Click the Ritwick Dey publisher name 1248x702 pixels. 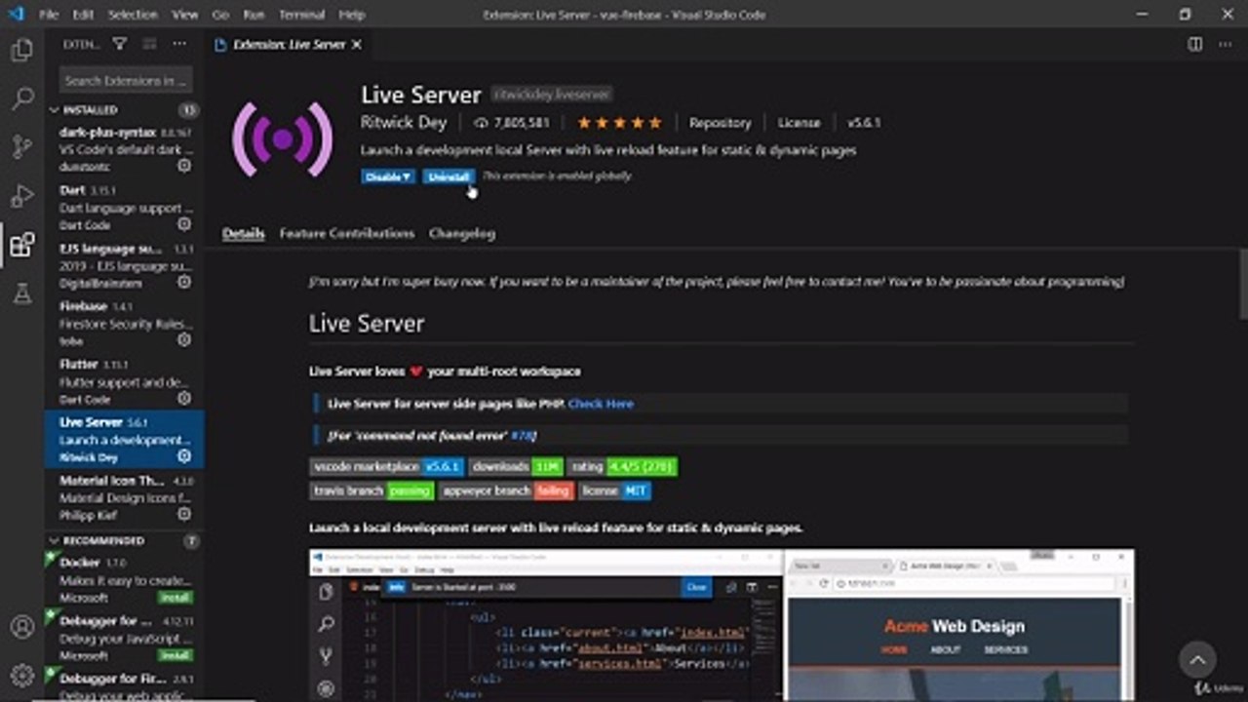404,123
